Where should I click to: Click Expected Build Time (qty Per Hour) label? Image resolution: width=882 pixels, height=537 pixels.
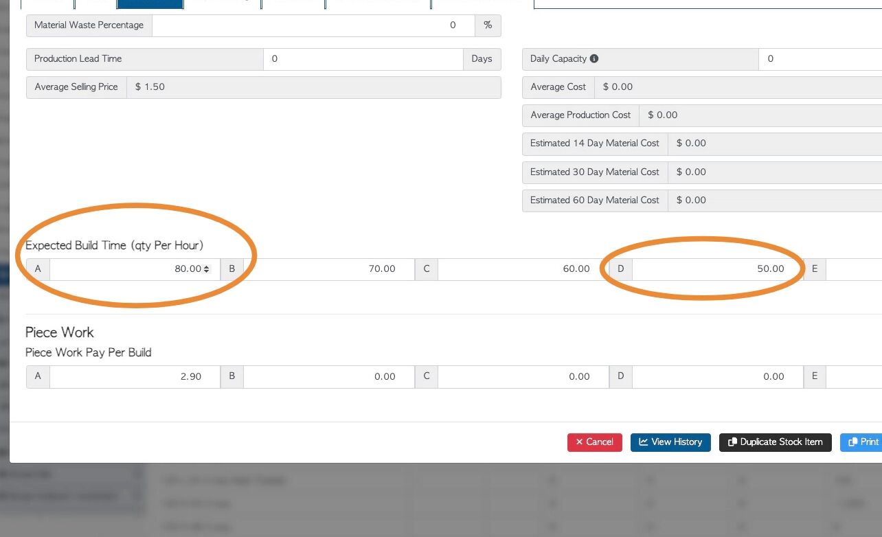115,246
